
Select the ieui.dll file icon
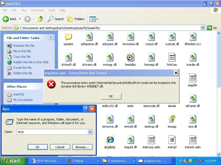[193, 119]
